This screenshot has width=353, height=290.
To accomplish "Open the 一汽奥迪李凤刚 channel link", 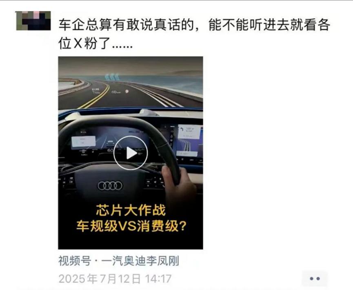I will click(140, 261).
